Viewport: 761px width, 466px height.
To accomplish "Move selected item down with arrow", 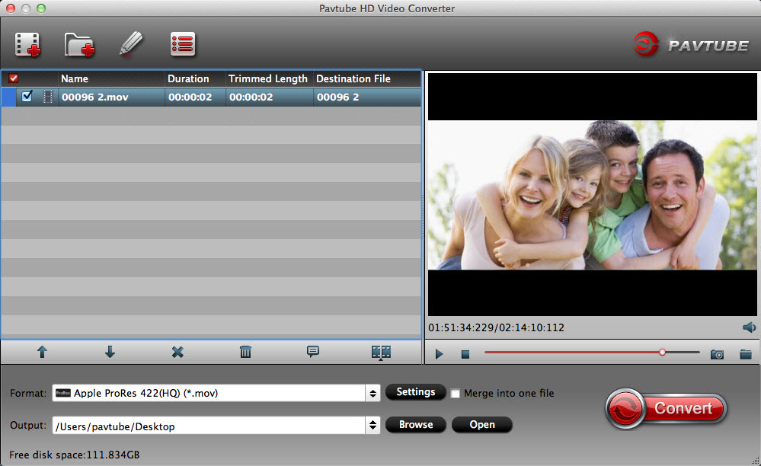I will click(x=110, y=352).
